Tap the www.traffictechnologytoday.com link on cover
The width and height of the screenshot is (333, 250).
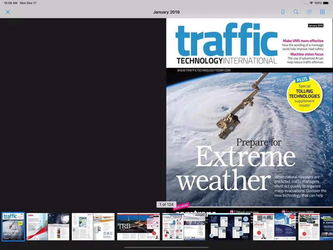click(x=204, y=70)
